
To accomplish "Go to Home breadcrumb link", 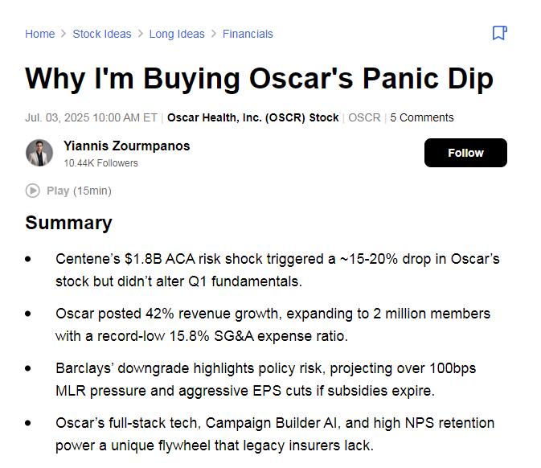I will (40, 34).
